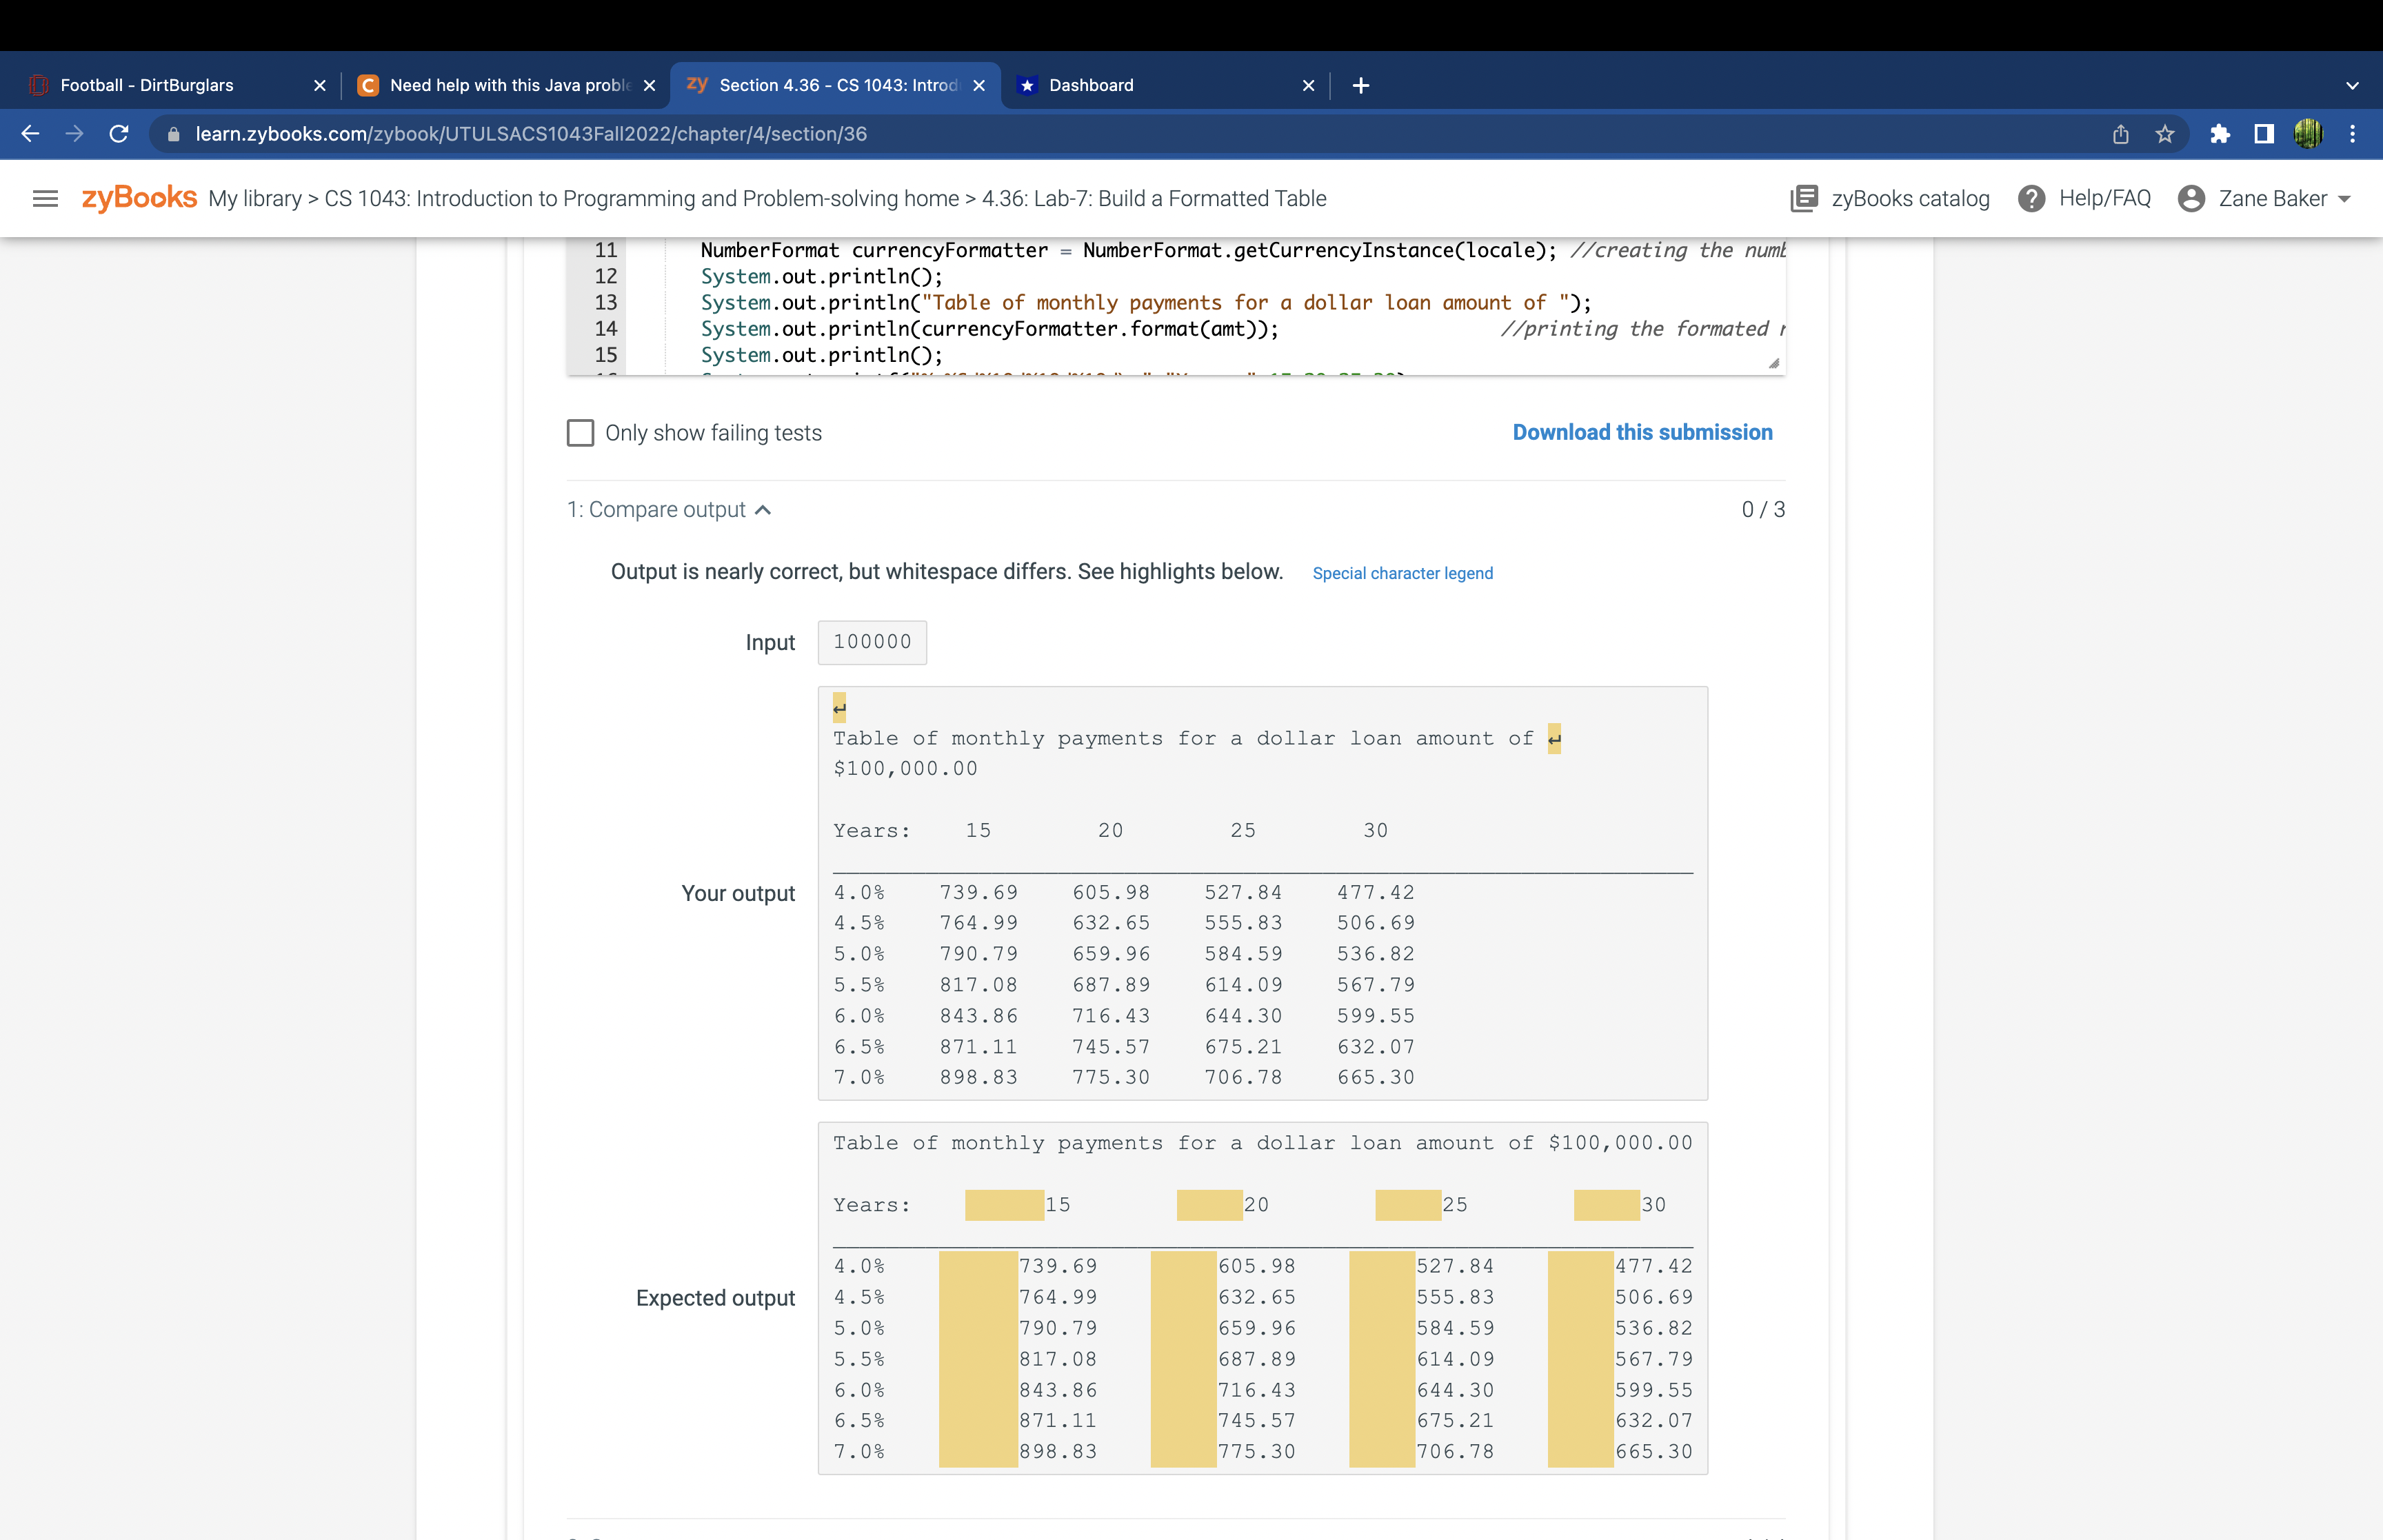The width and height of the screenshot is (2383, 1540).
Task: Click the share page icon
Action: (x=2120, y=134)
